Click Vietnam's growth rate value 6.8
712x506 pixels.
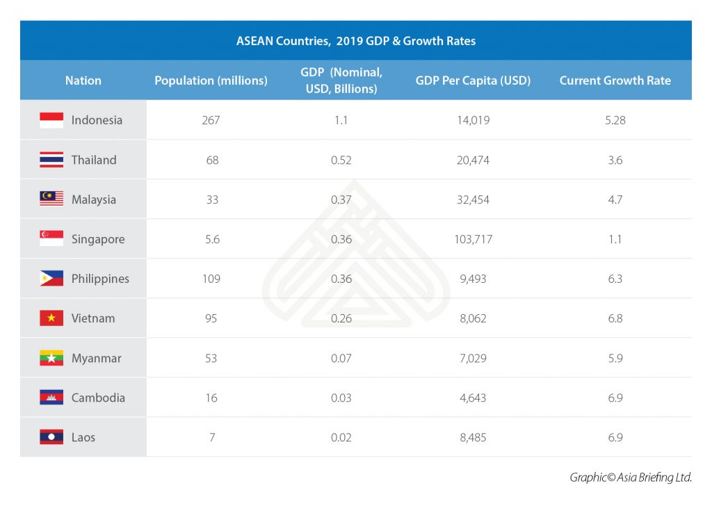pos(615,318)
